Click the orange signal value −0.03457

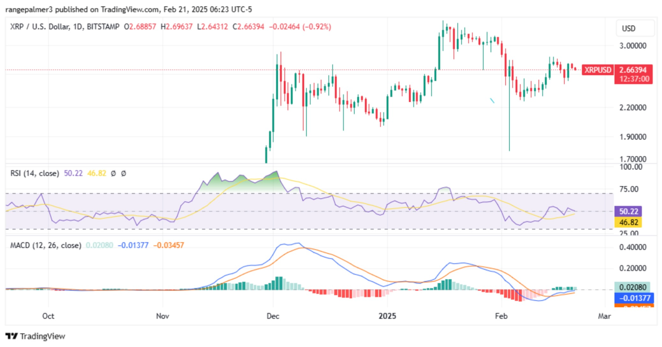(x=168, y=245)
